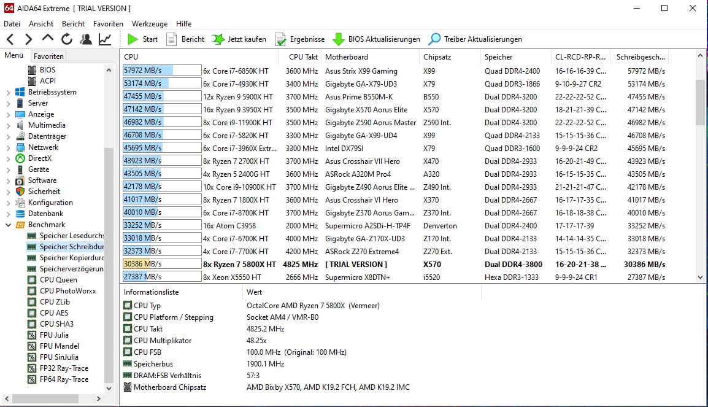The width and height of the screenshot is (708, 407).
Task: Switch to the Favoriten tab in the sidebar
Action: (48, 56)
